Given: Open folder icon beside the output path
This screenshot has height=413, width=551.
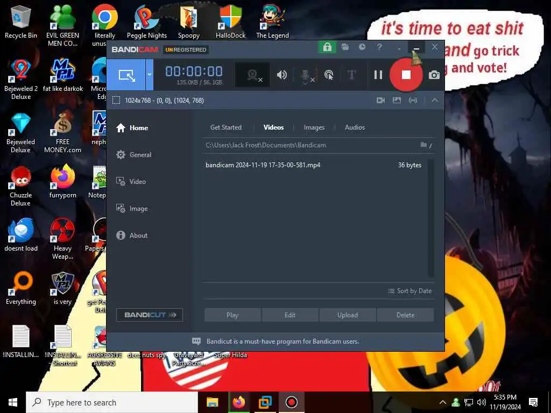Looking at the screenshot, I should 424,145.
